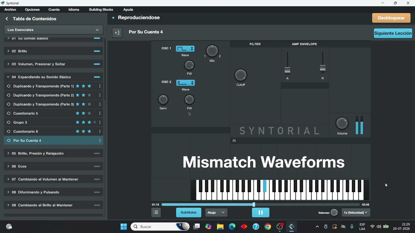Open the Abajo subtitle position dropdown
The image size is (415, 233).
click(216, 213)
